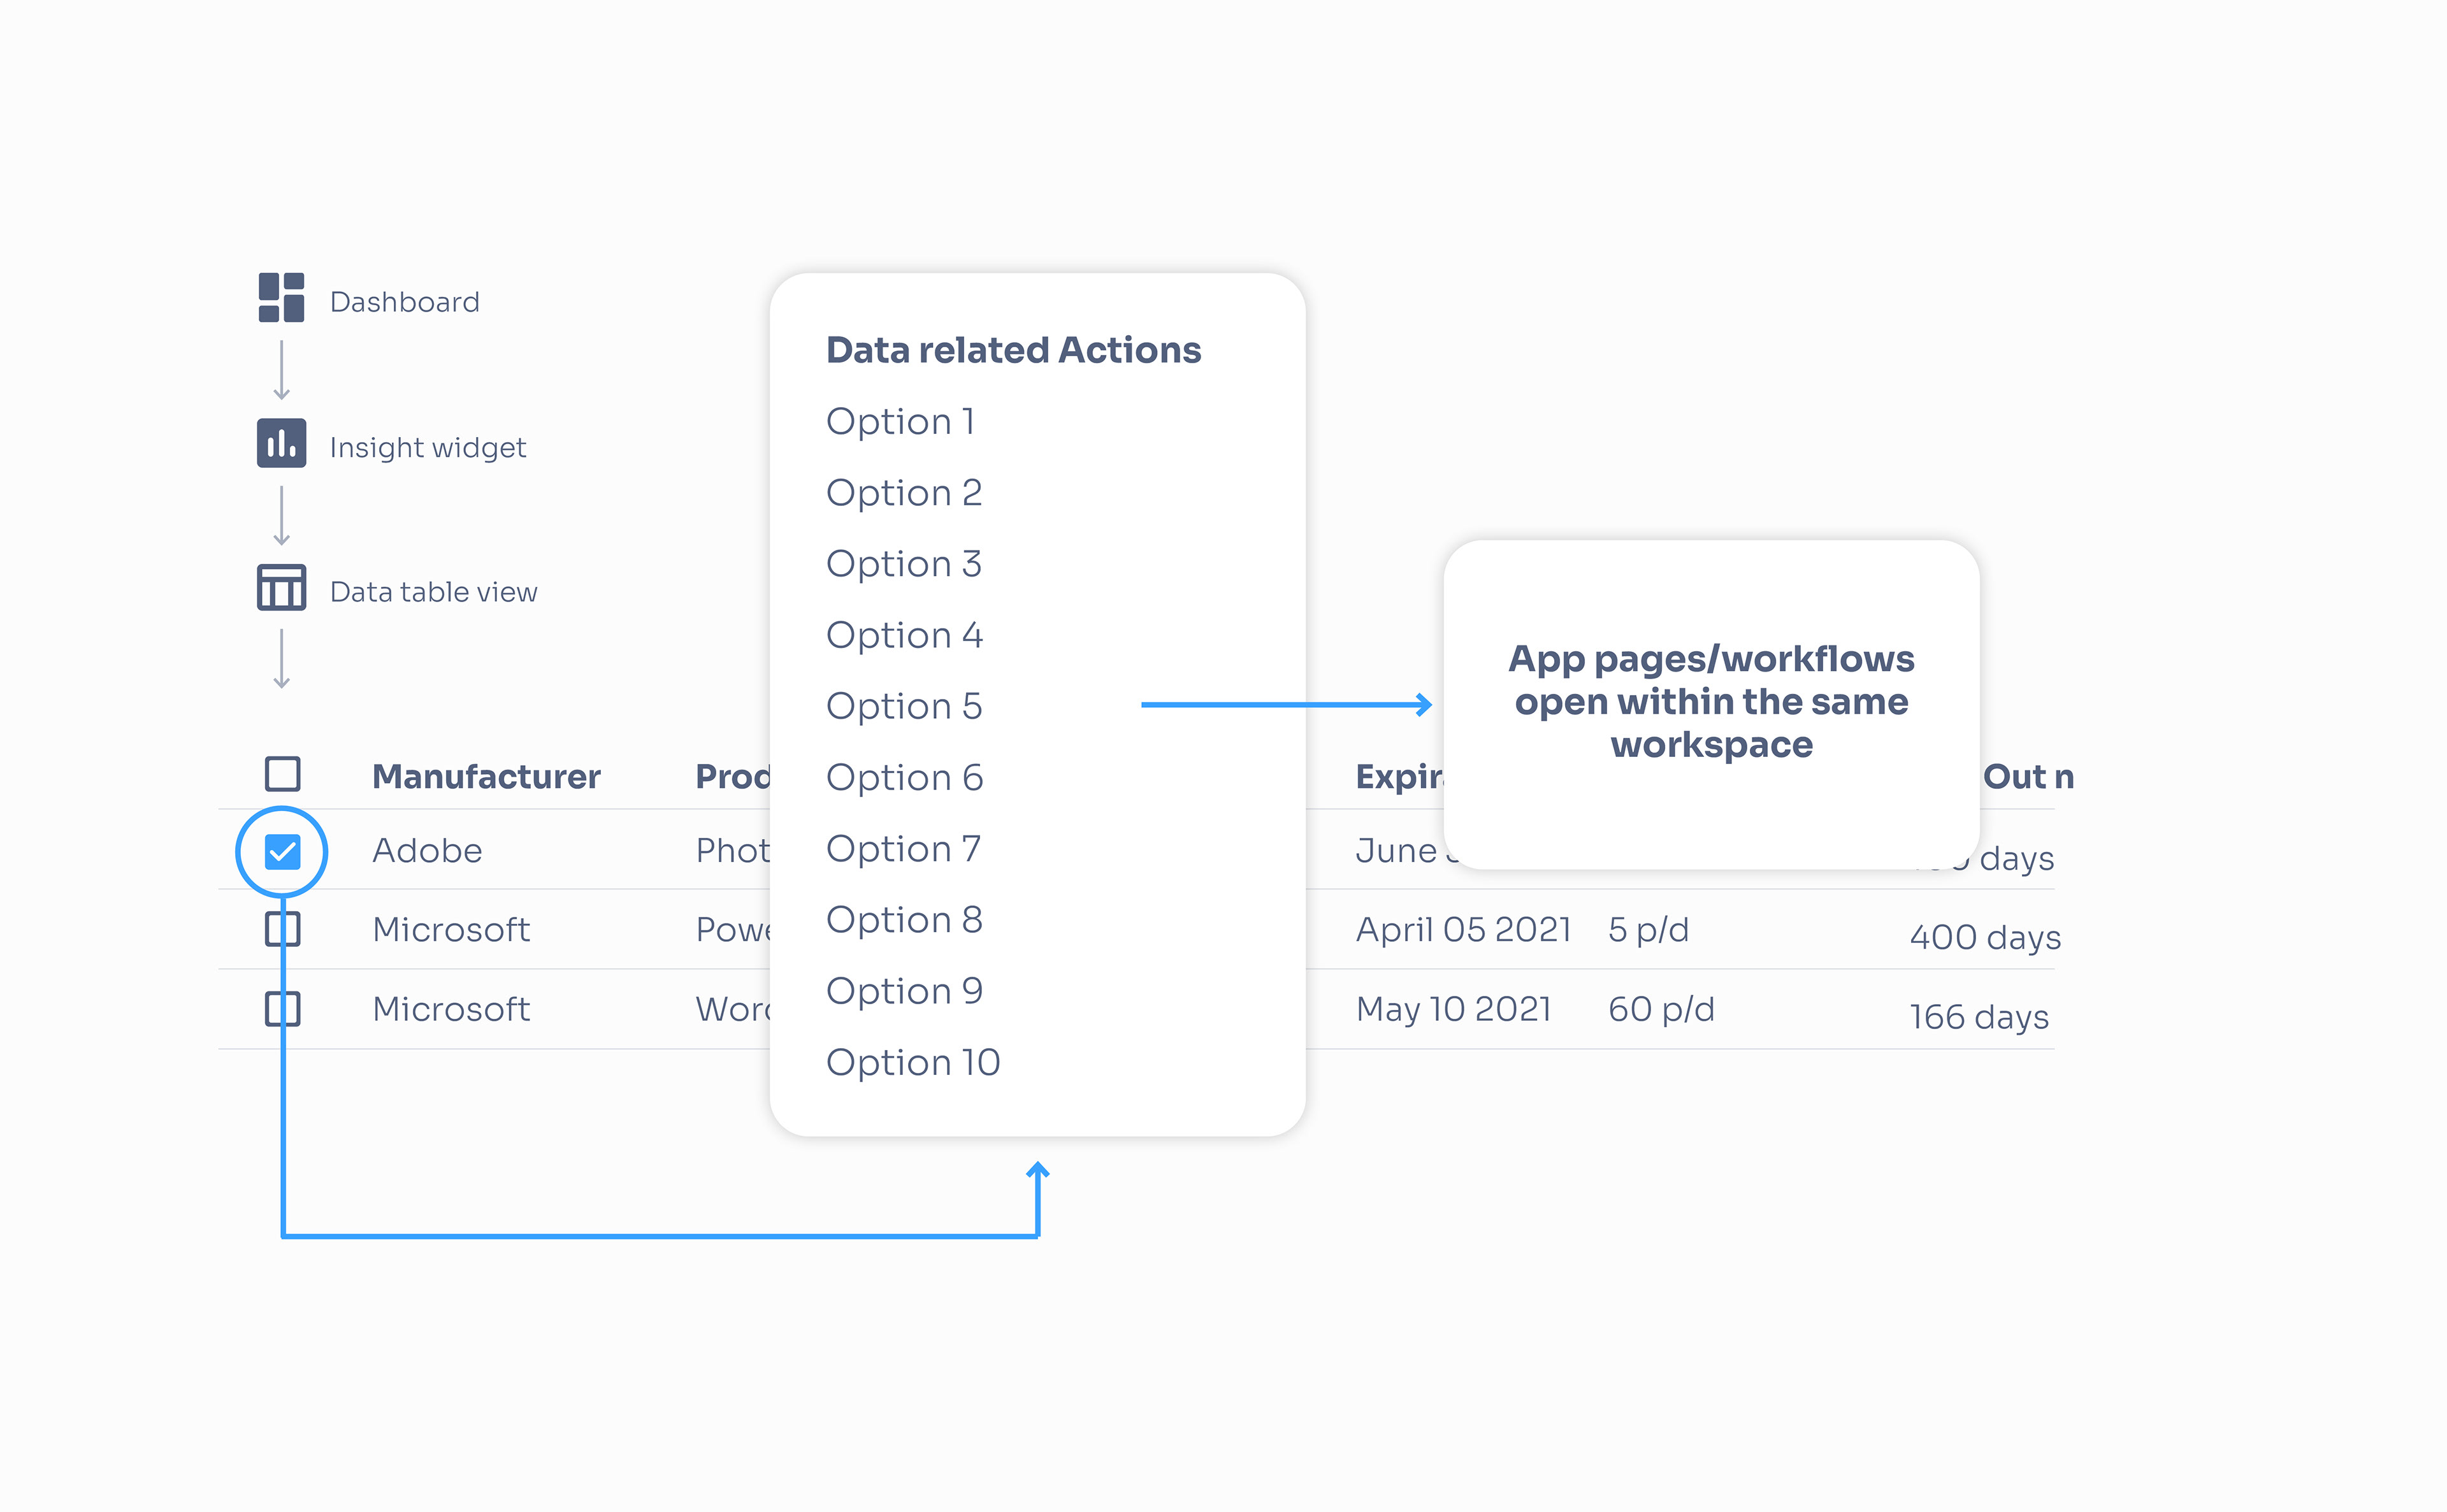
Task: Check the first Microsoft row checkbox
Action: 283,929
